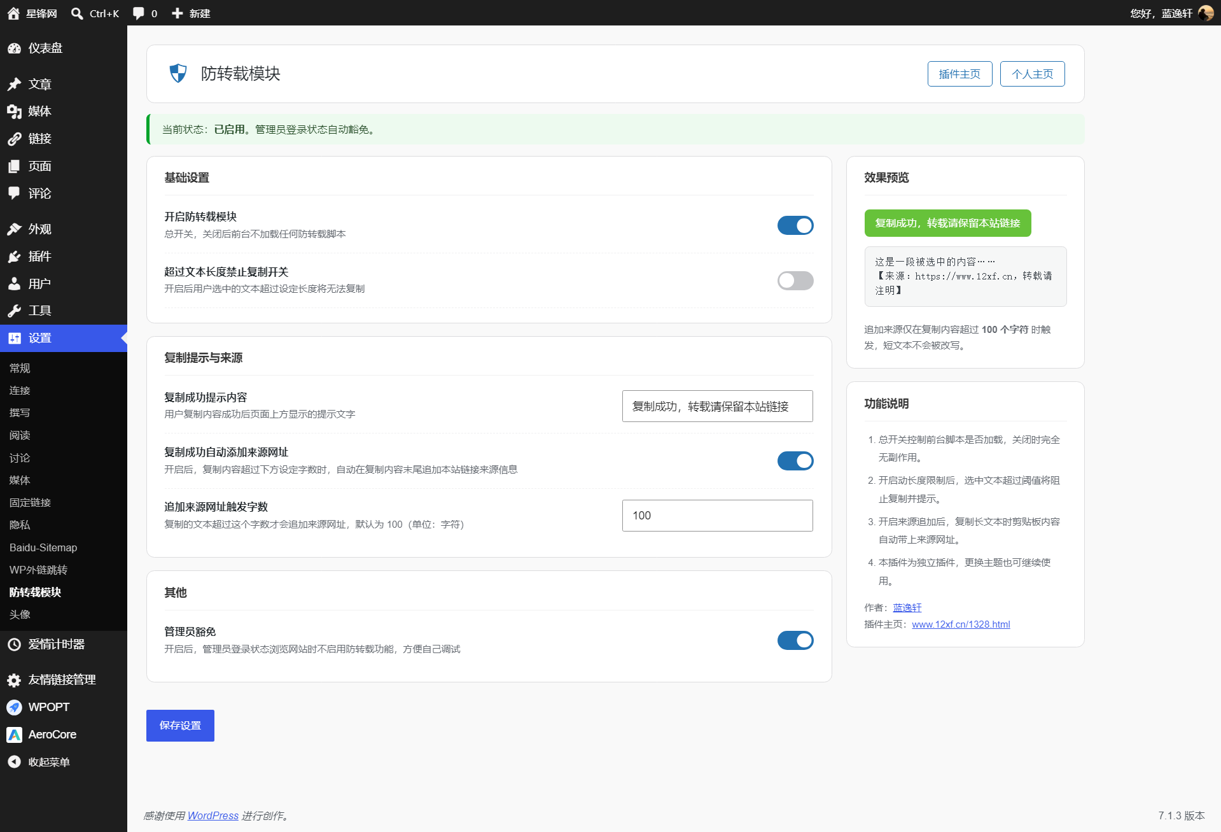
Task: Open the Ctrl+K search magnifier icon
Action: (77, 13)
